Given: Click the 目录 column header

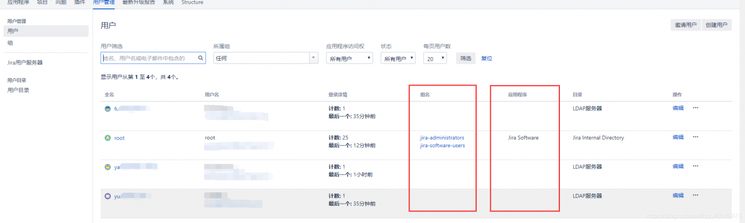Looking at the screenshot, I should 577,94.
